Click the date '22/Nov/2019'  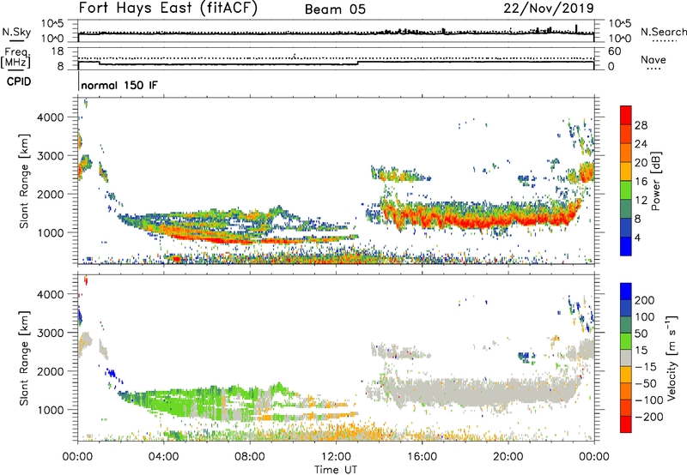[x=549, y=8]
